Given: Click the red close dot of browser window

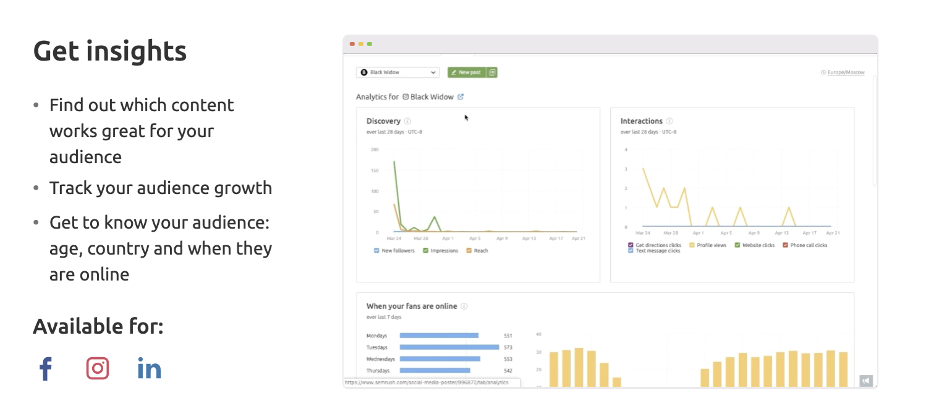Looking at the screenshot, I should [352, 44].
